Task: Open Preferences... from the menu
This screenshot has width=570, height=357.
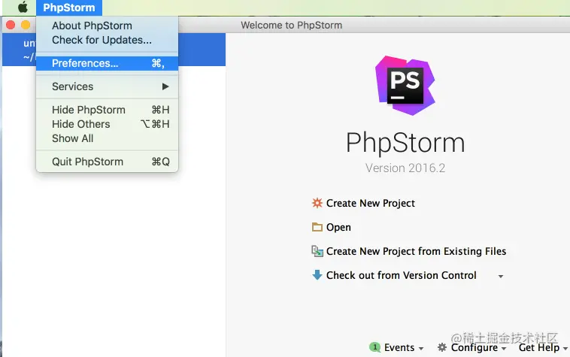Action: point(108,63)
